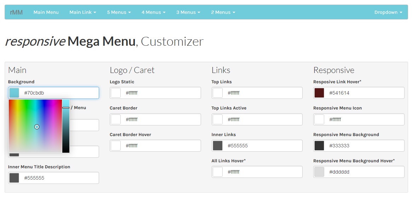Select the Responsive Menu Background Hover field #dddddd

point(359,172)
